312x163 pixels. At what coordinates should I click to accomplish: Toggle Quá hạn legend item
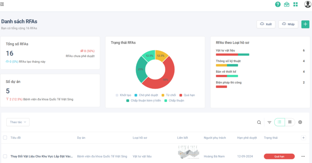point(187,95)
